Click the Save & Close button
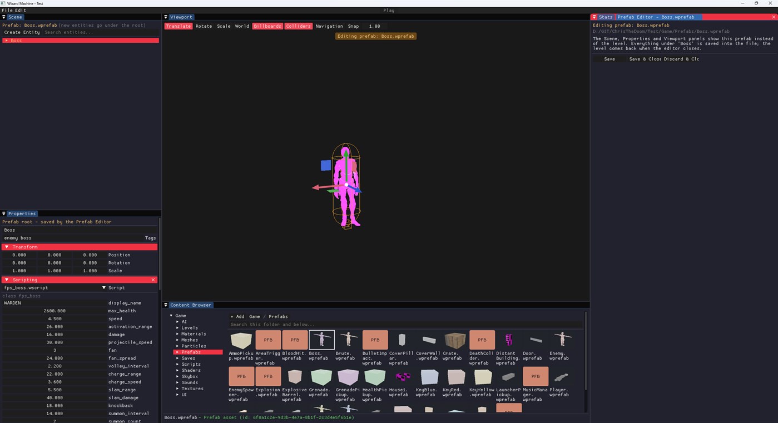 [x=645, y=59]
